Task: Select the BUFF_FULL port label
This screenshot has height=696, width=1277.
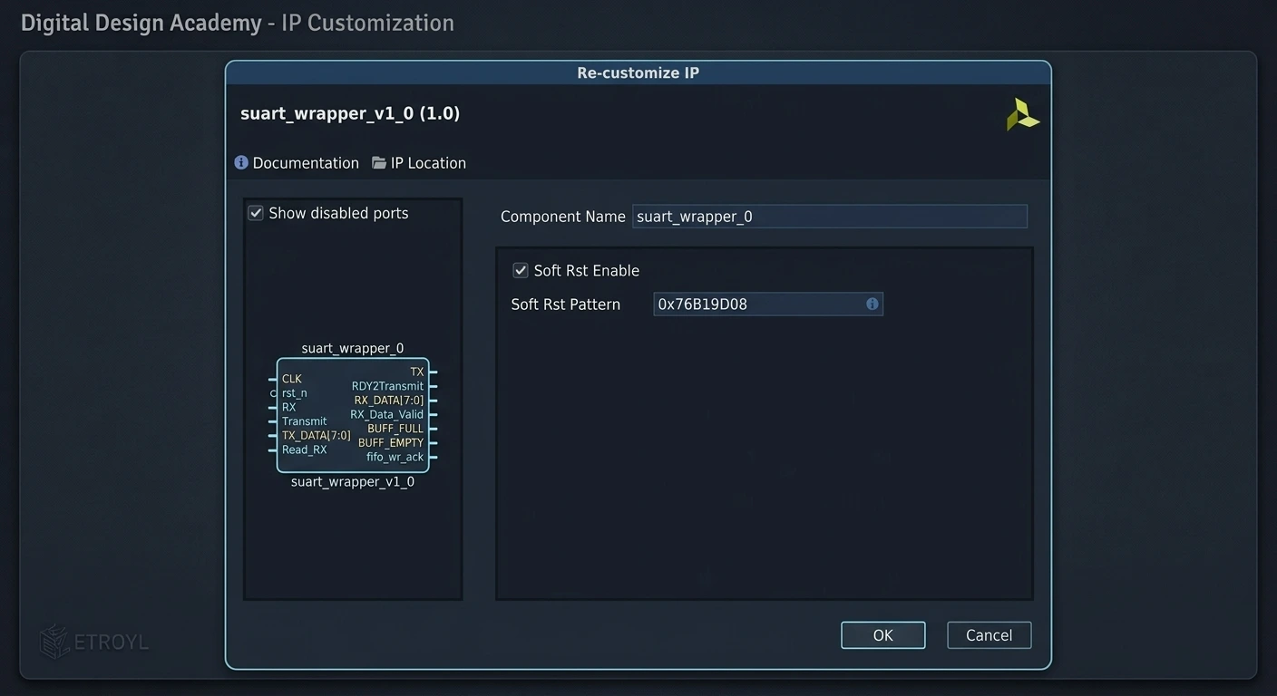Action: tap(395, 429)
